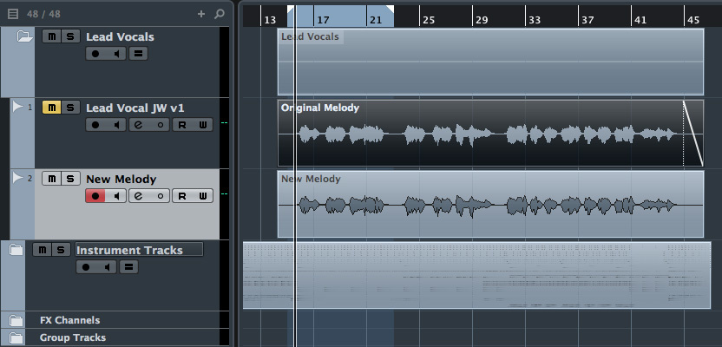Enable monitoring on Lead Vocal JW v1
This screenshot has width=722, height=347.
click(116, 125)
